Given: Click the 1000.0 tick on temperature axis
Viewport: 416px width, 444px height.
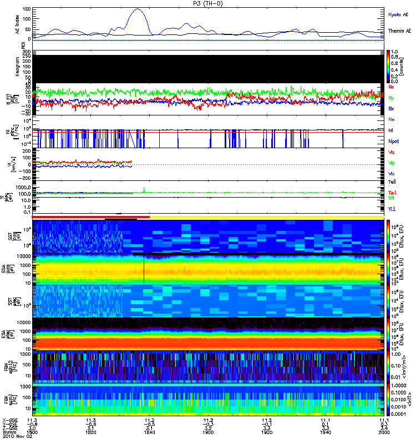Looking at the screenshot, I should (23, 188).
